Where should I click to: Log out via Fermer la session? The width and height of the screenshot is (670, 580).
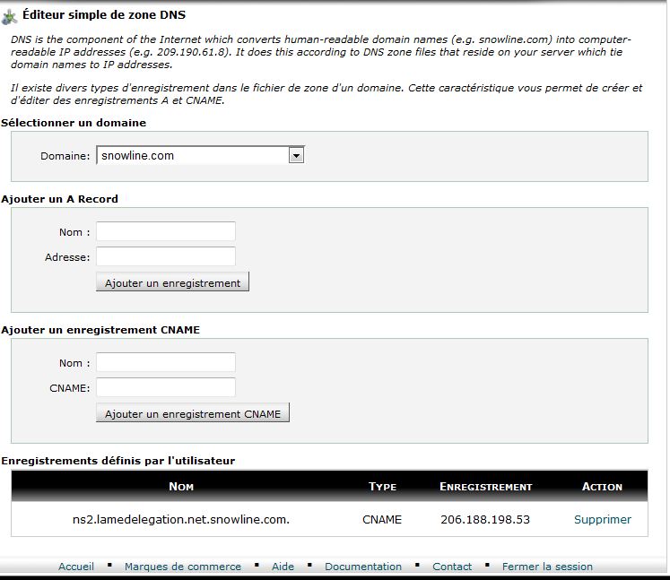pos(547,567)
